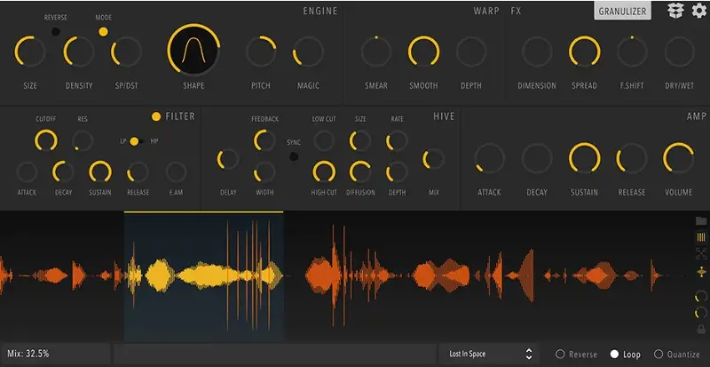The width and height of the screenshot is (710, 367).
Task: Click the padlock icon beside the waveform
Action: click(x=701, y=329)
